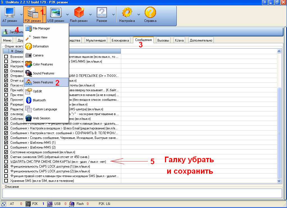287x208 pixels.
Task: Open Web Session globe entry in menu
Action: 47,118
